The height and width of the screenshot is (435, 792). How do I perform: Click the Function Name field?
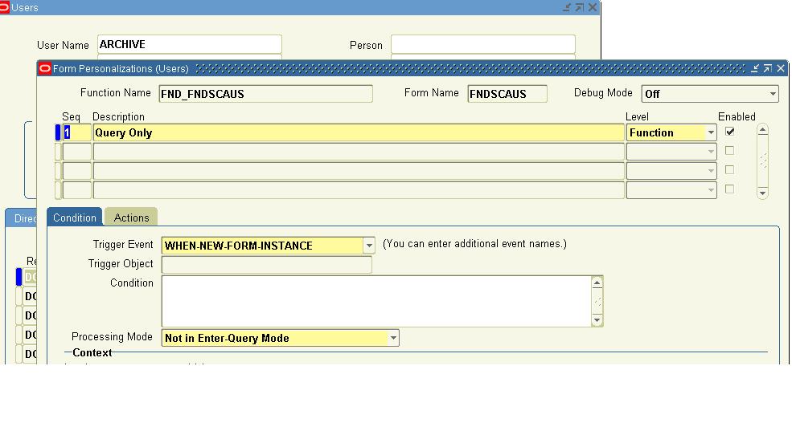pyautogui.click(x=265, y=94)
